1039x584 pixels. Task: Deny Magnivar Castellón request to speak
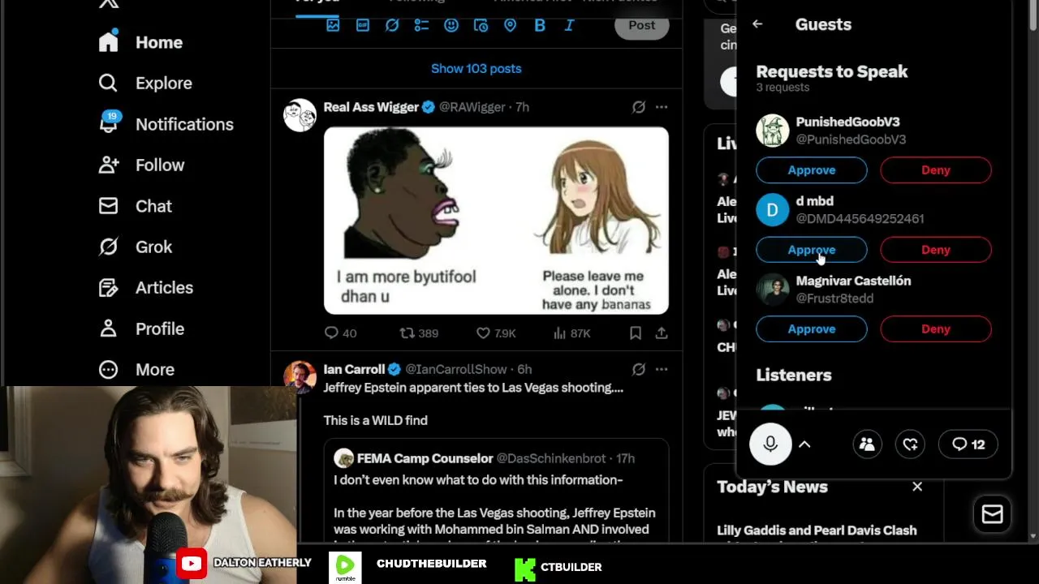[x=936, y=329]
